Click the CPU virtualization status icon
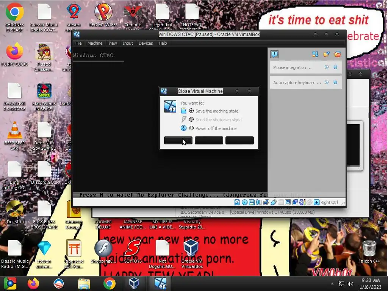The width and height of the screenshot is (388, 291). [302, 202]
